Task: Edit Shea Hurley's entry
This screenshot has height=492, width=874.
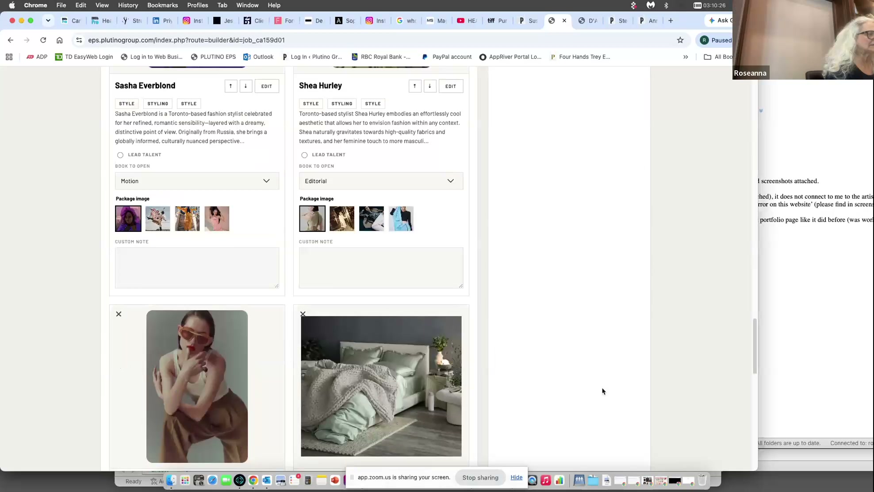Action: point(451,86)
